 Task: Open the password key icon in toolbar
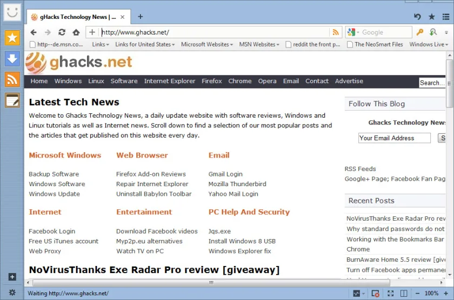pyautogui.click(x=419, y=32)
